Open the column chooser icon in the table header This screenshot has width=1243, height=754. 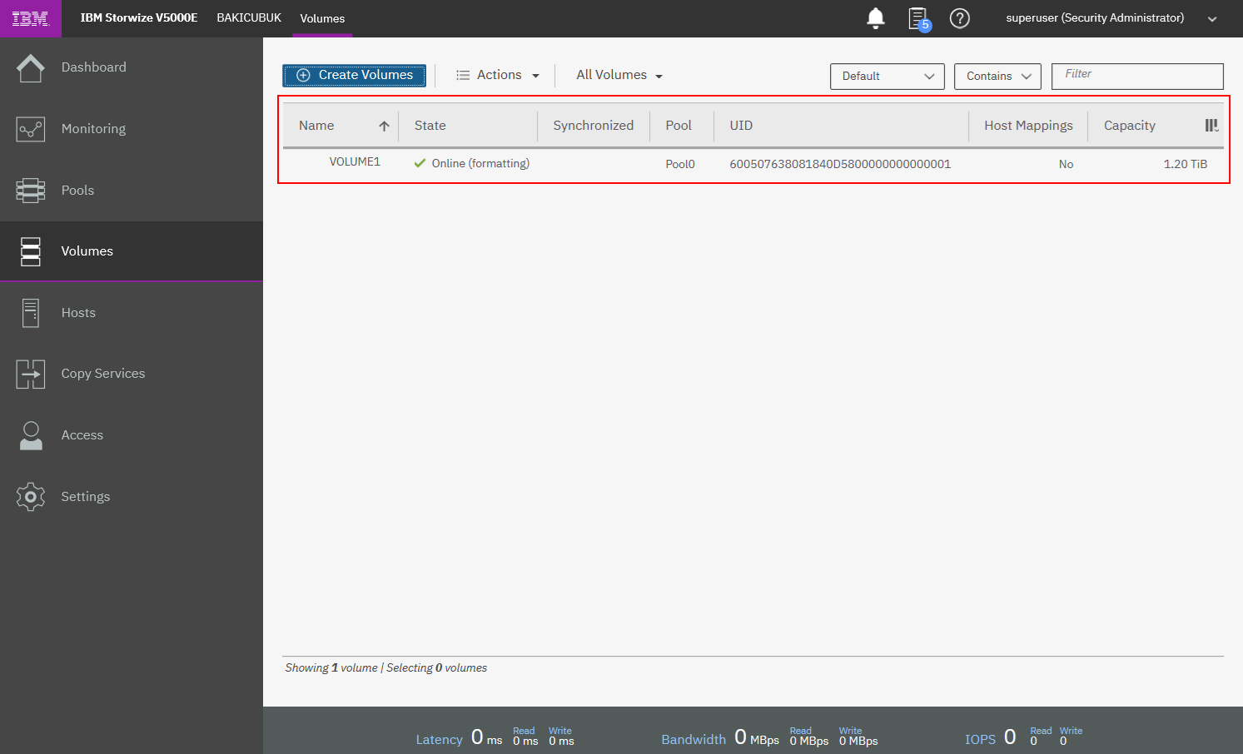click(1211, 126)
